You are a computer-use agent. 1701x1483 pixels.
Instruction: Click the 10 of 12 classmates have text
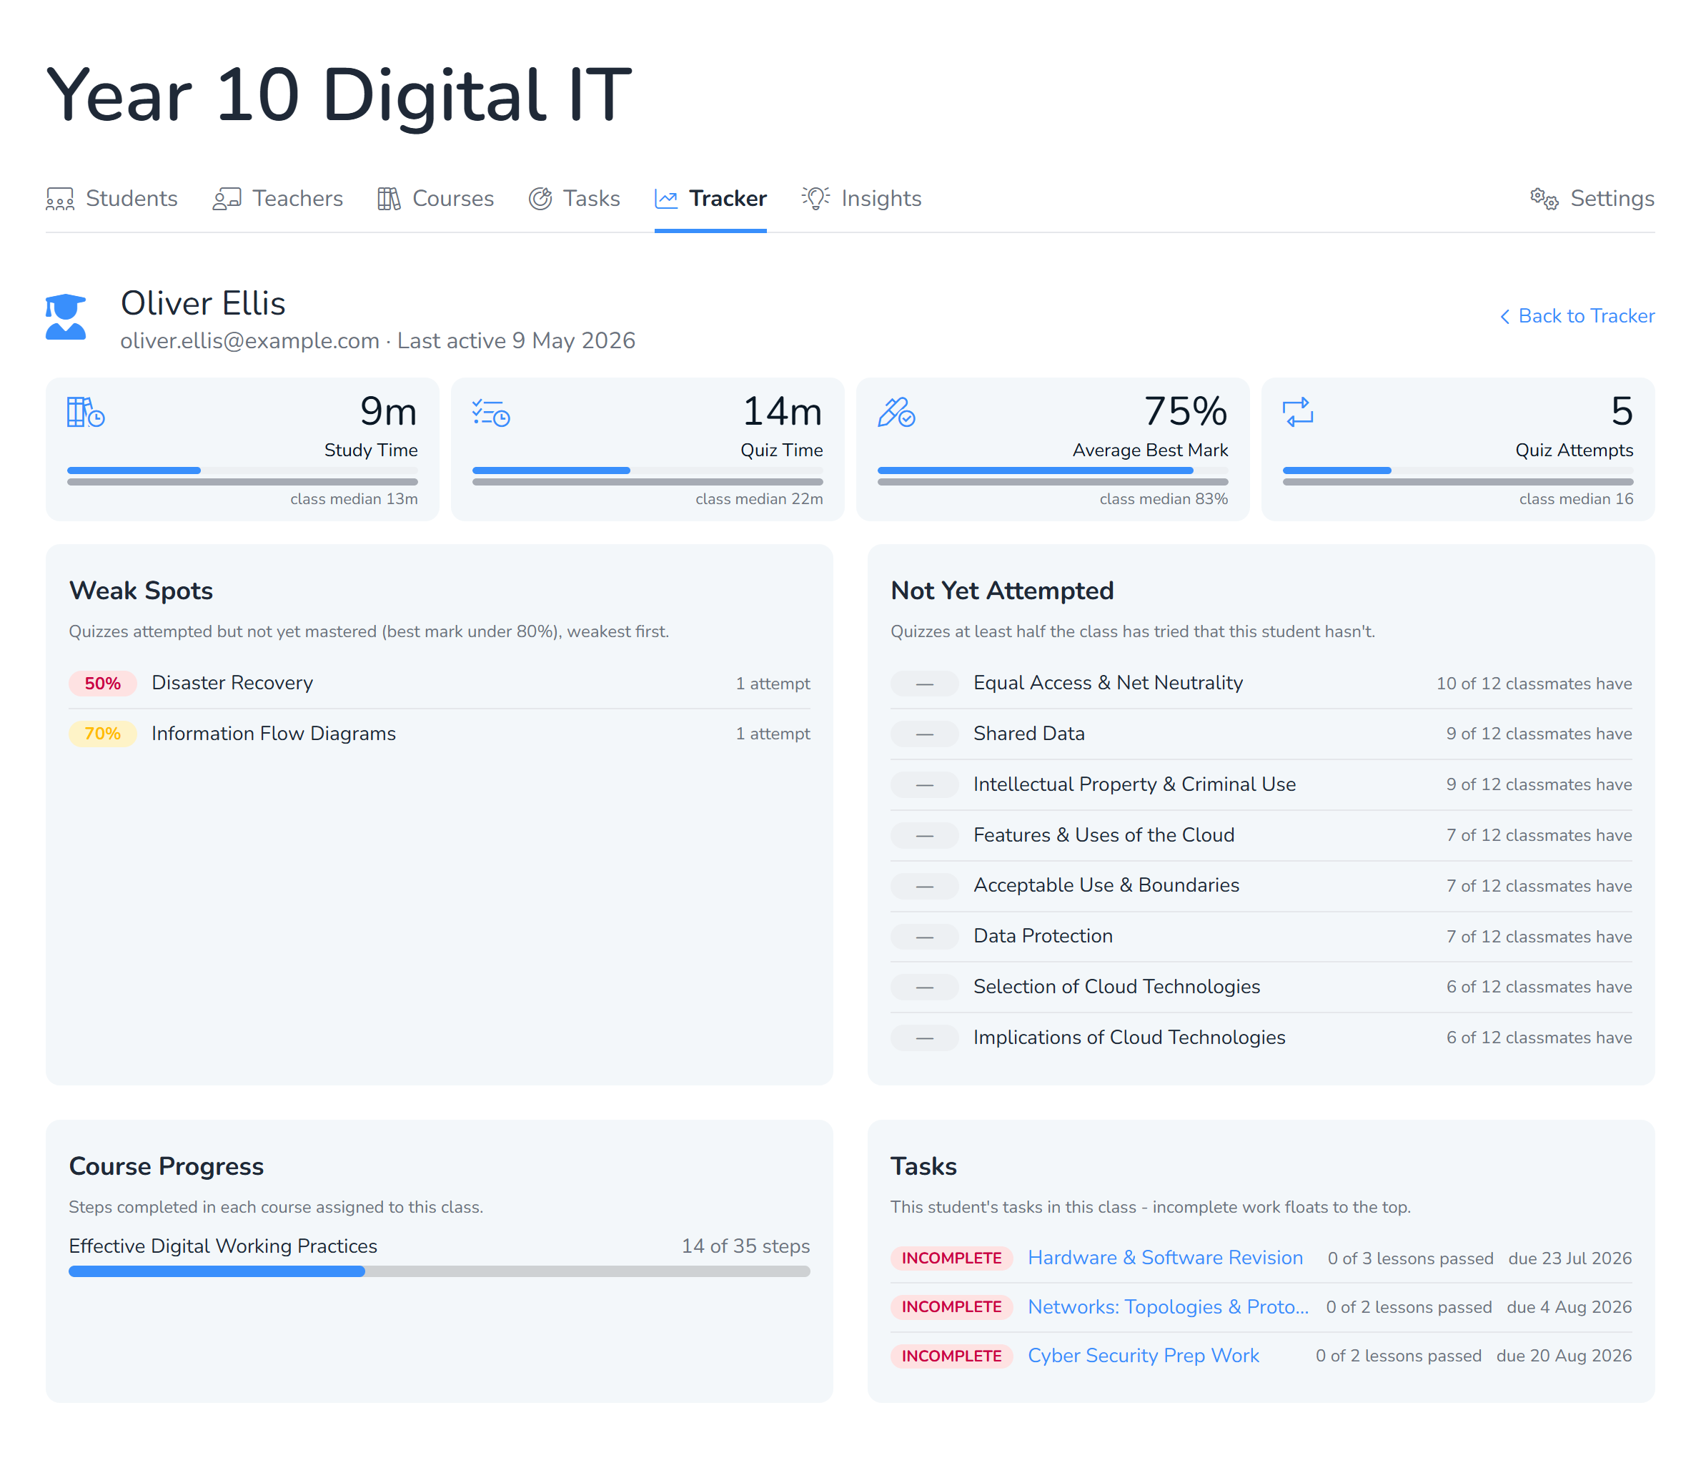point(1534,684)
